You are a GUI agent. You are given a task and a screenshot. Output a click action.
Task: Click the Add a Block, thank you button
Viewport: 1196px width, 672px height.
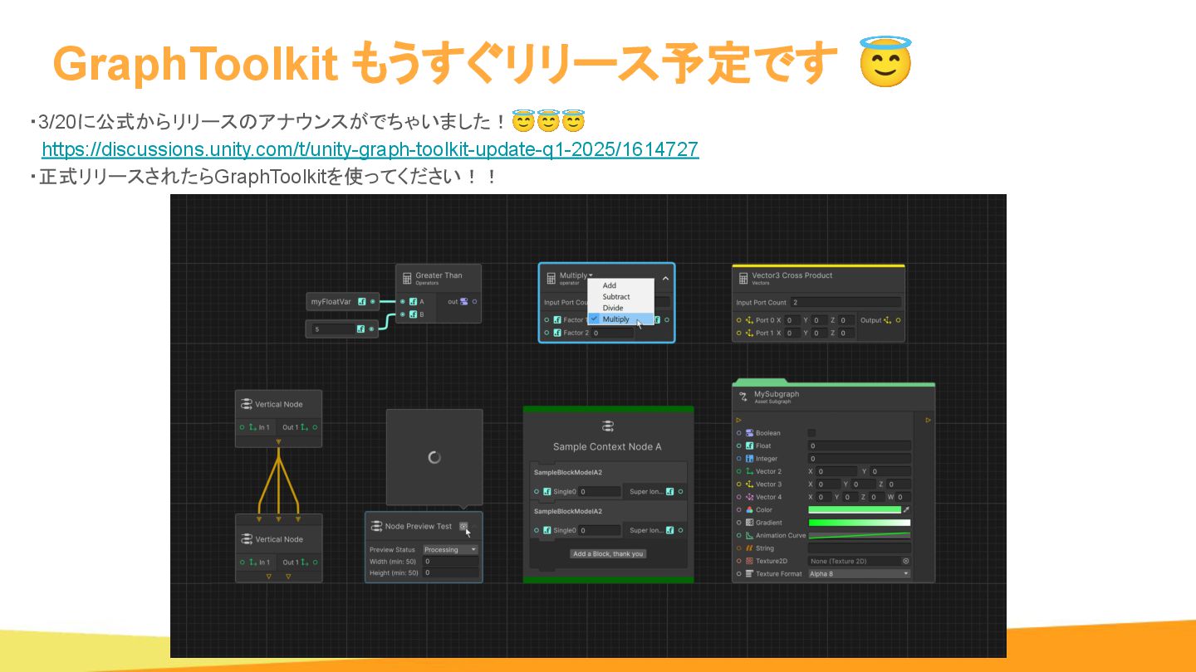(x=609, y=553)
